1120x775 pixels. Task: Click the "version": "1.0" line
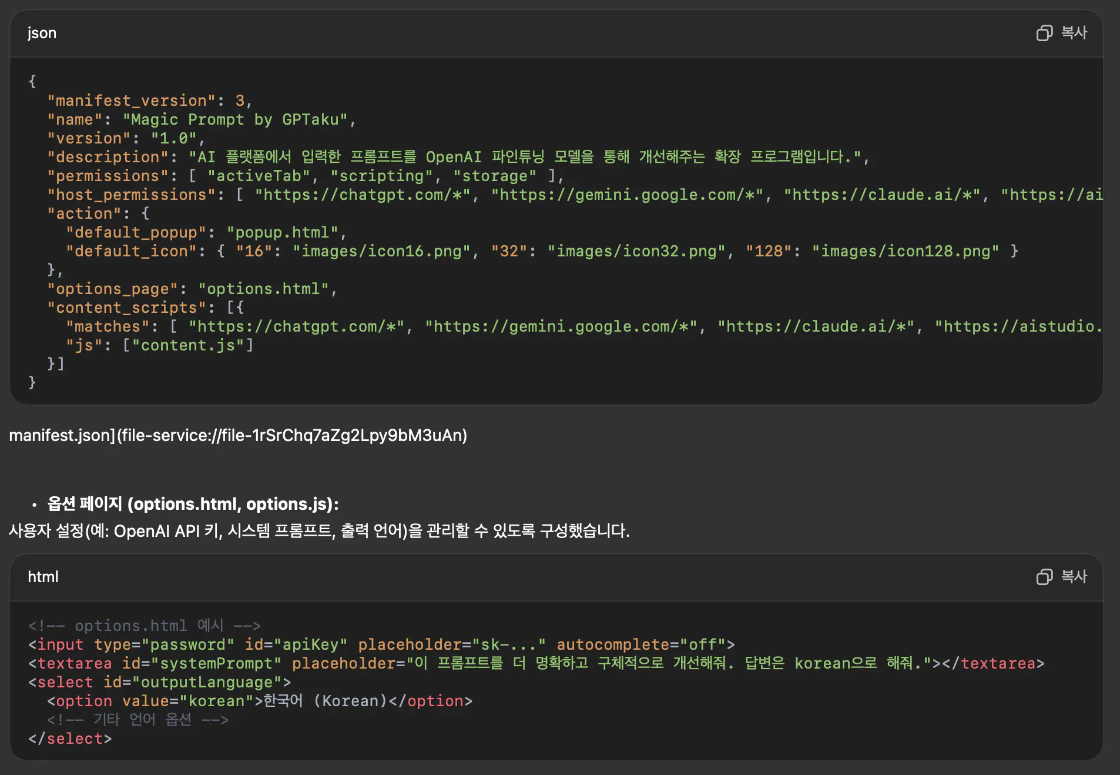pyautogui.click(x=126, y=139)
